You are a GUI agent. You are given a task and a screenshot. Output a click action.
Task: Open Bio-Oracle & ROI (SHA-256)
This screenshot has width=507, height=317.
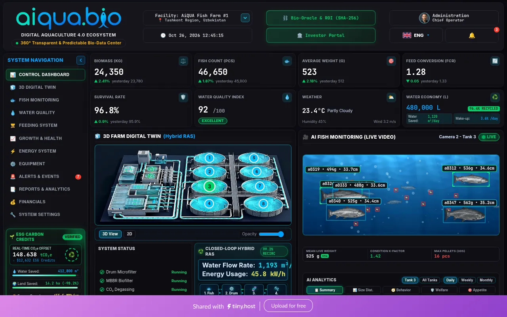[x=321, y=18]
